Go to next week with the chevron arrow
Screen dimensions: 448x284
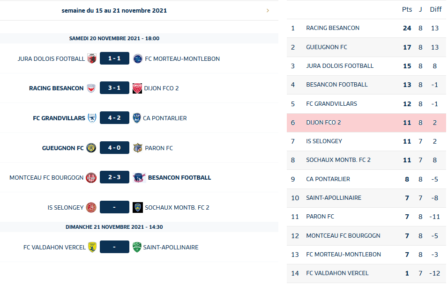tap(268, 10)
